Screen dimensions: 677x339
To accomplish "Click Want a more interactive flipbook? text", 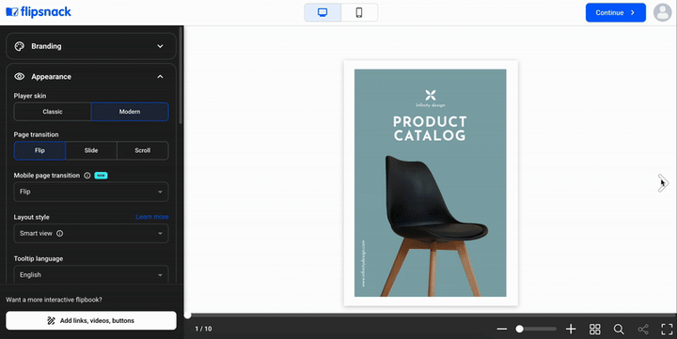I will (x=54, y=300).
